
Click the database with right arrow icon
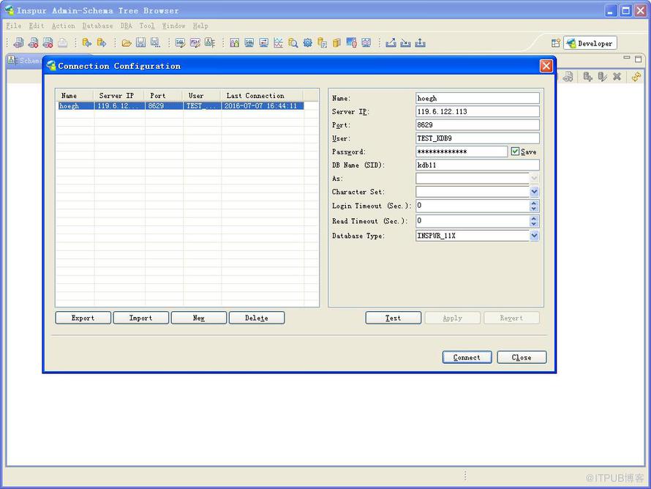pos(101,42)
